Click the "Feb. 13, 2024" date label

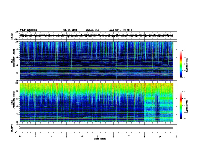(70, 30)
